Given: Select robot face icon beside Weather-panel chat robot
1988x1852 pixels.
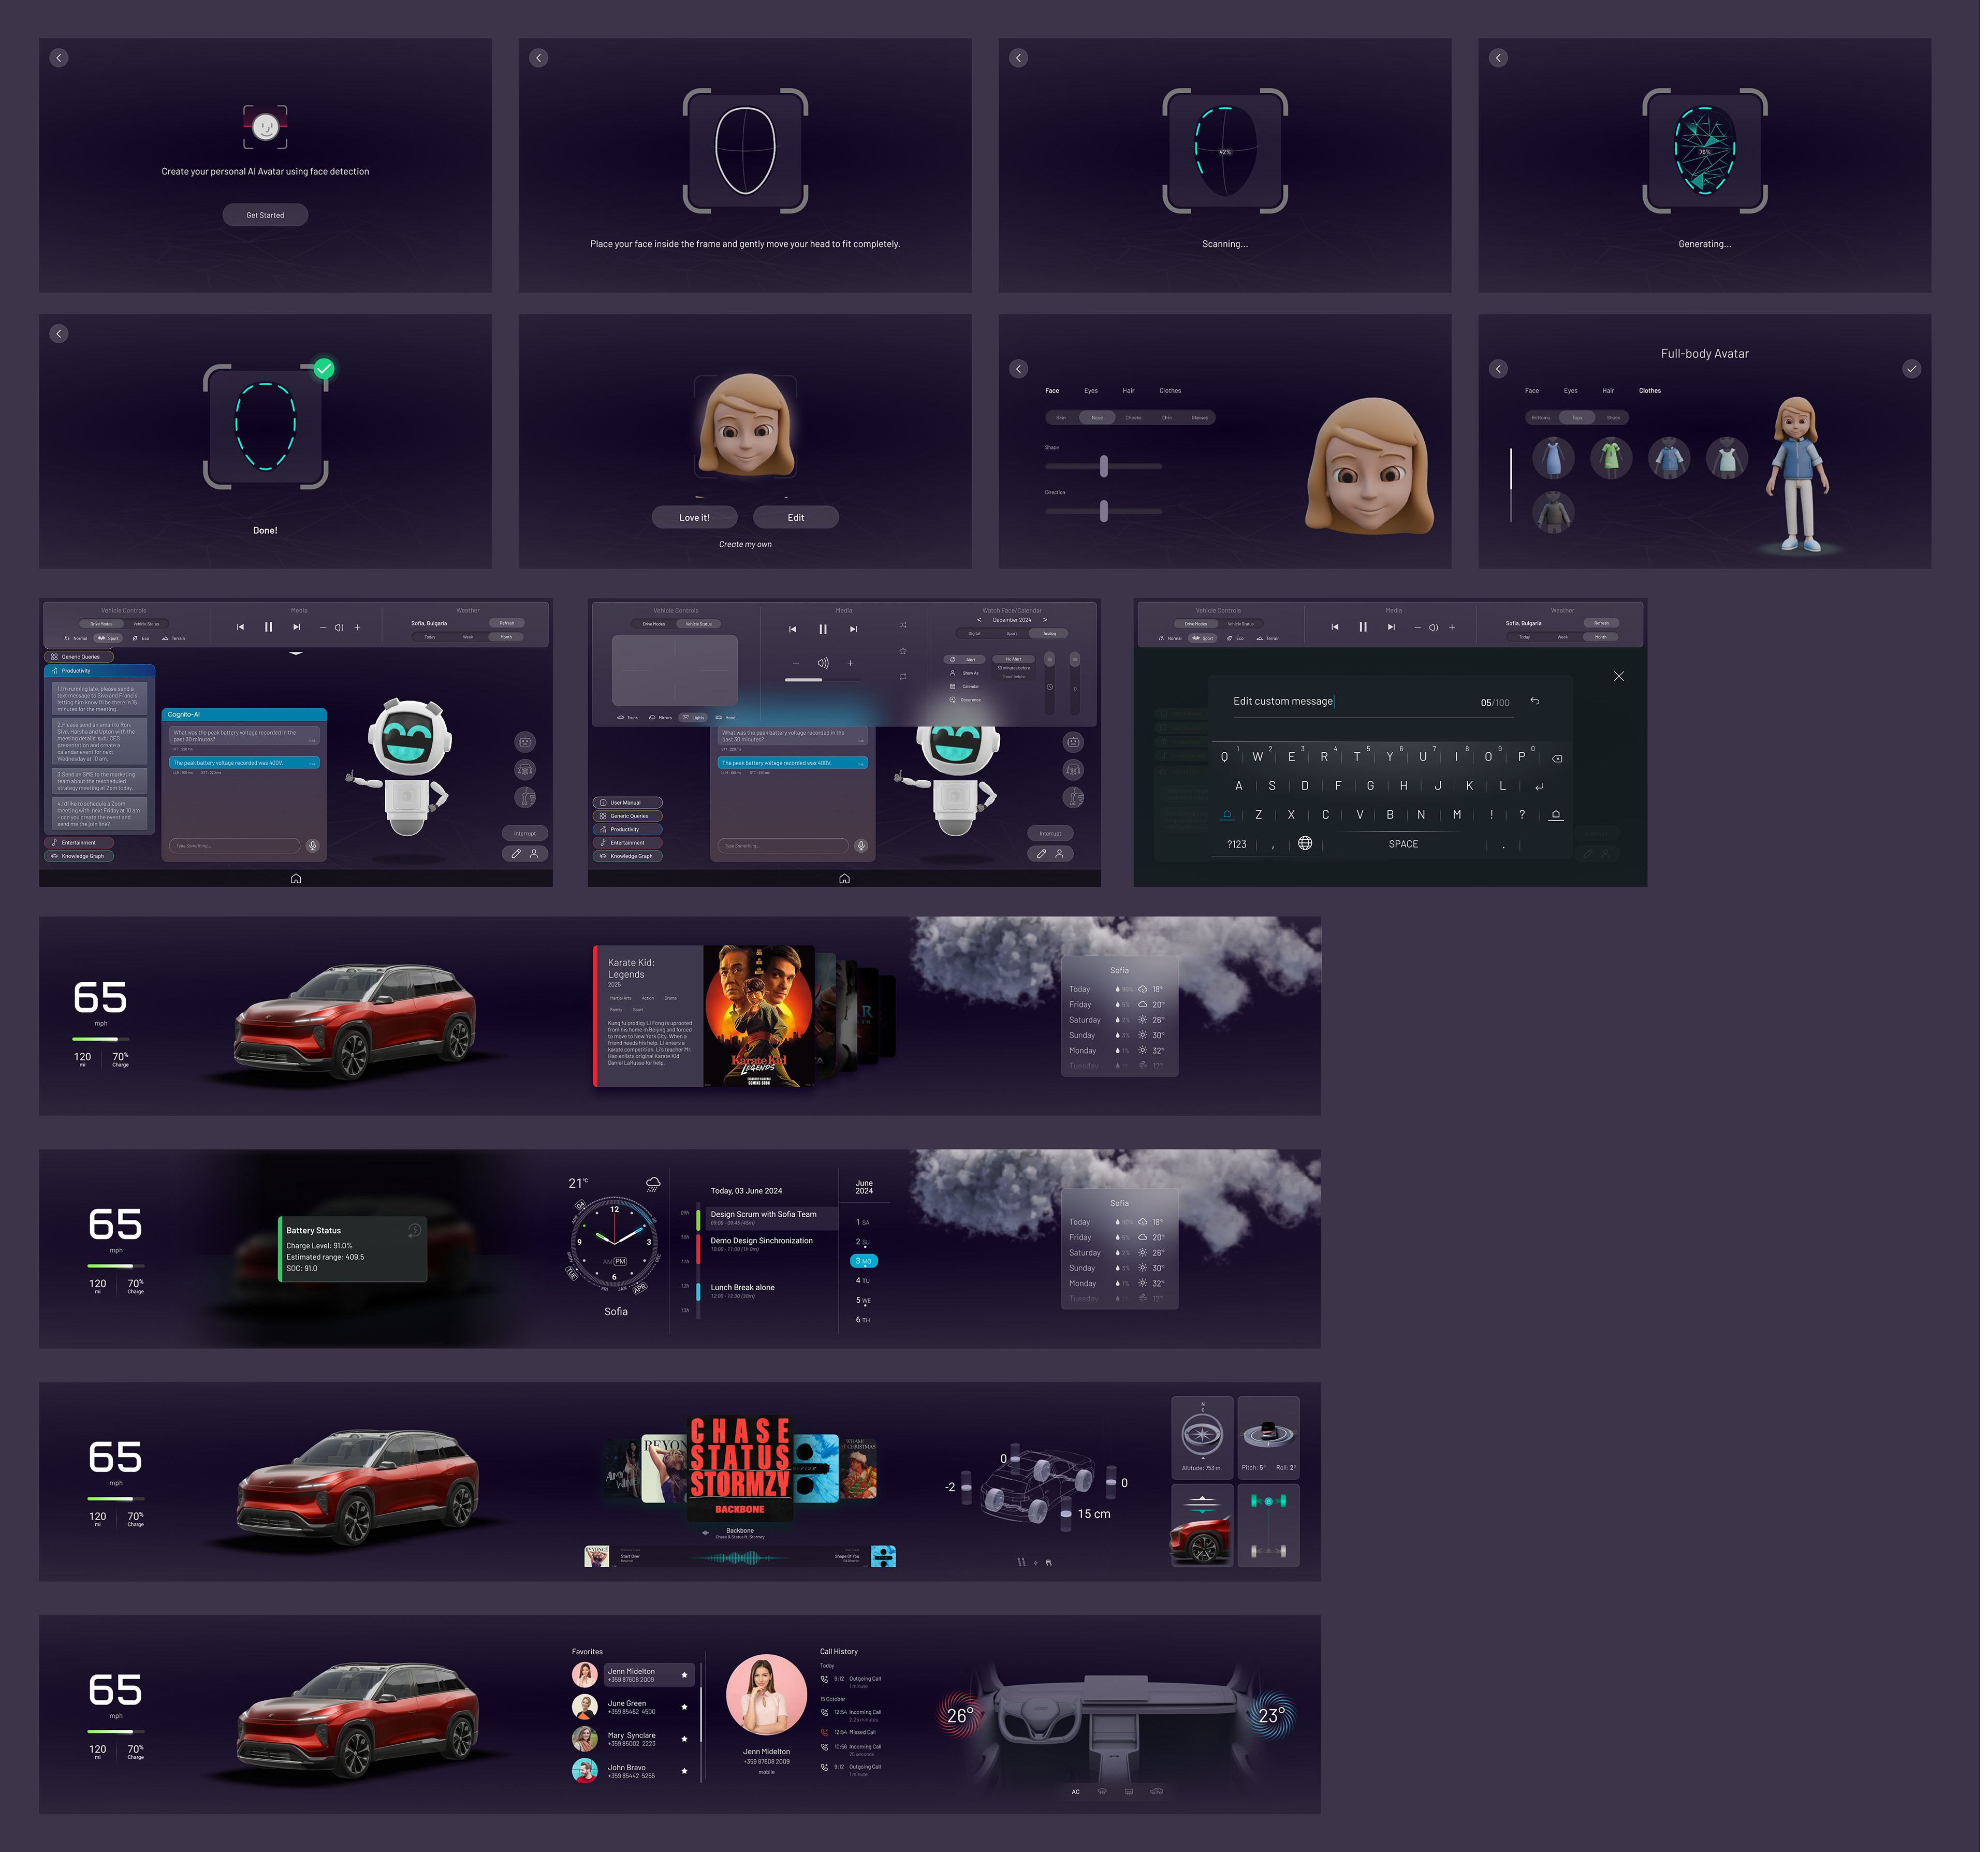Looking at the screenshot, I should [525, 742].
